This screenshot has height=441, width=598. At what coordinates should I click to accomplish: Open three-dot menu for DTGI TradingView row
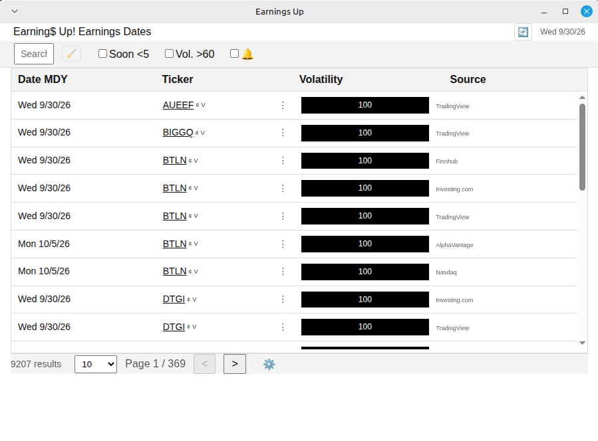(283, 327)
